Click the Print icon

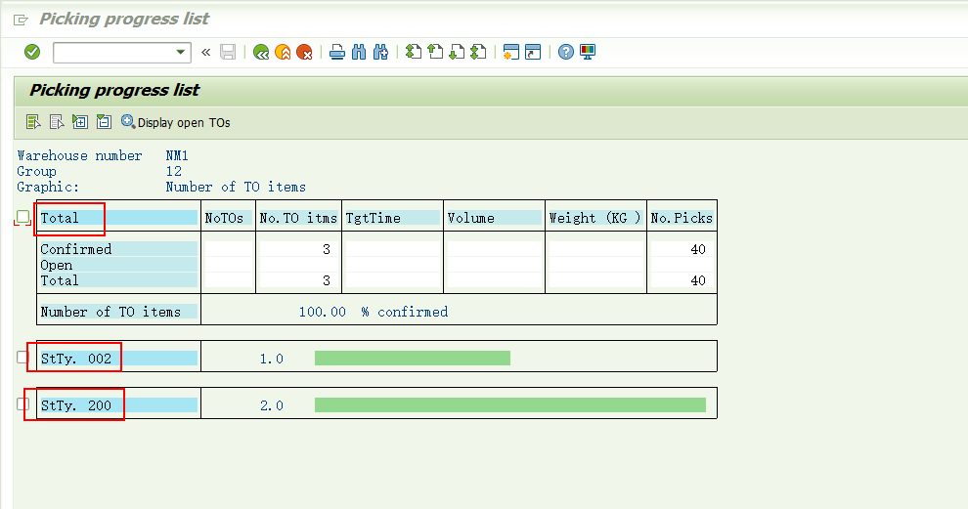click(x=337, y=53)
